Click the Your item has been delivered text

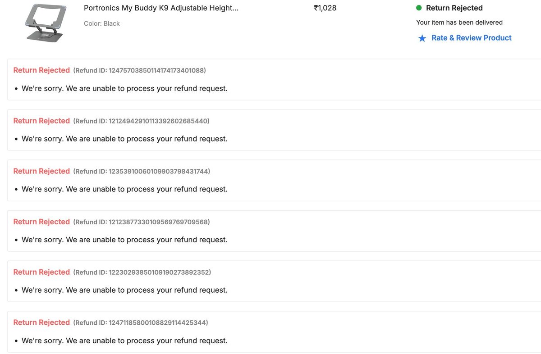point(459,22)
